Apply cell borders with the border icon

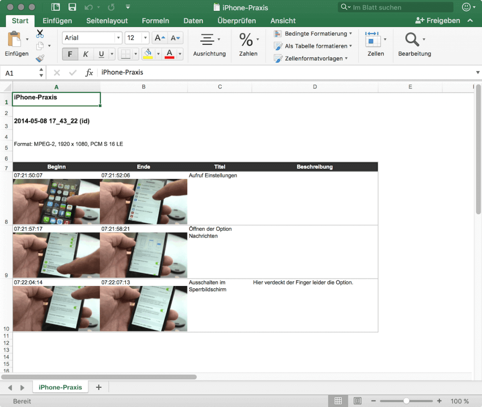125,54
